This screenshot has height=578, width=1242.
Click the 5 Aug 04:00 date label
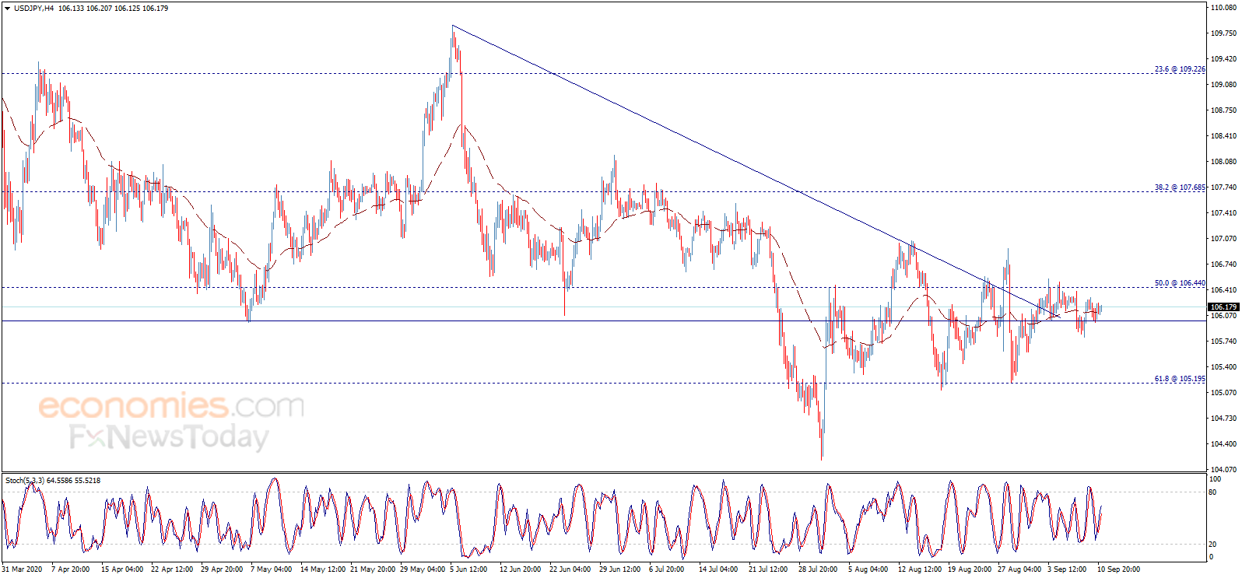(867, 569)
